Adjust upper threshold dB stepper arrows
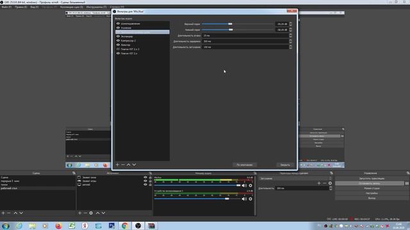Screen dimensions: 410x230 coord(290,24)
